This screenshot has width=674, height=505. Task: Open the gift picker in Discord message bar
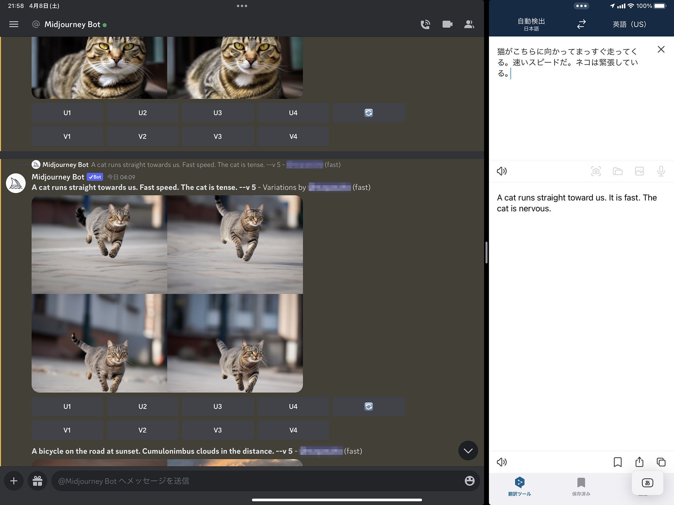[x=38, y=481]
